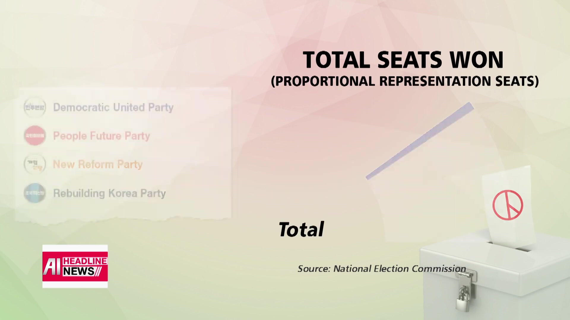Click the blue Rebuilding Korea Party logo

tap(35, 193)
